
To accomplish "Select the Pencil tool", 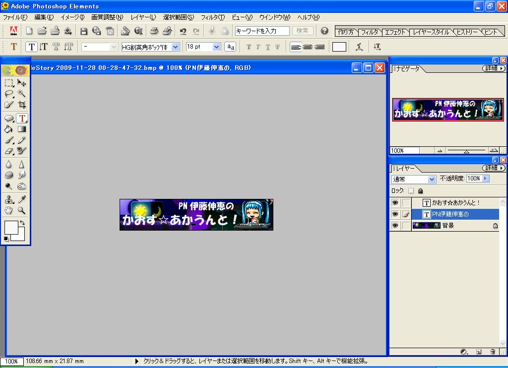I will tap(22, 140).
